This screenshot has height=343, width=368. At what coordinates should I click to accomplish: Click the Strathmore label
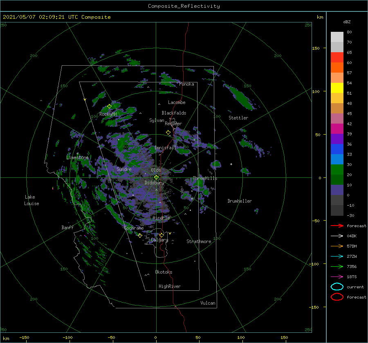199,241
